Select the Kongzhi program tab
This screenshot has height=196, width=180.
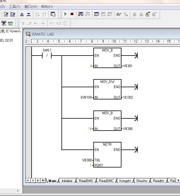(x=125, y=181)
